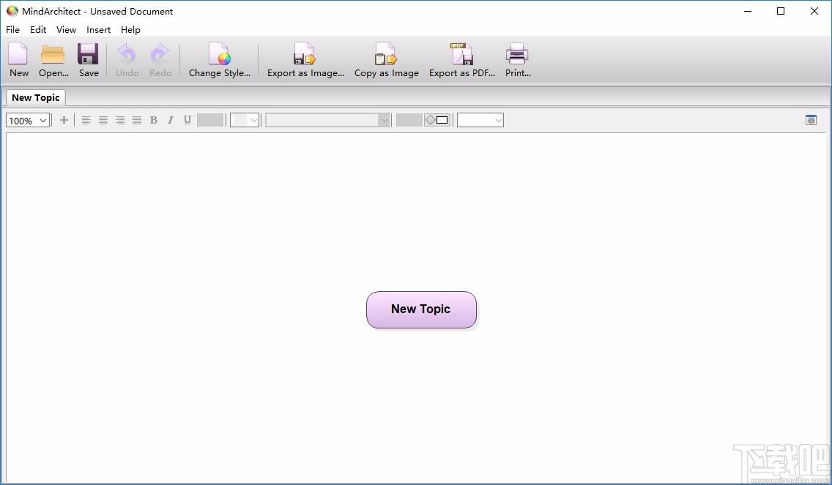Select the New Topic node on canvas

[421, 309]
